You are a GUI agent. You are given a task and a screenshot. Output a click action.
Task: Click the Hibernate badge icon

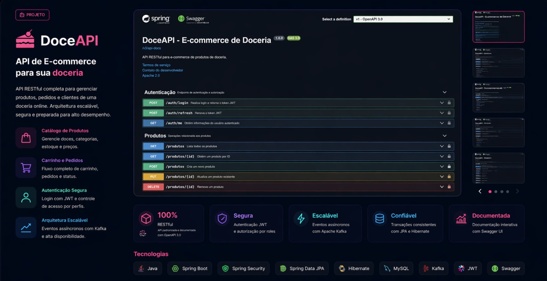tap(342, 269)
